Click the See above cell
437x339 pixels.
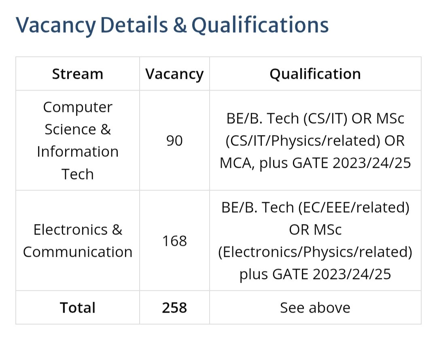(315, 308)
